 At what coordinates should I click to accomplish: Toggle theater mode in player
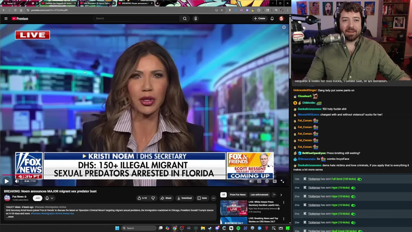pyautogui.click(x=275, y=181)
